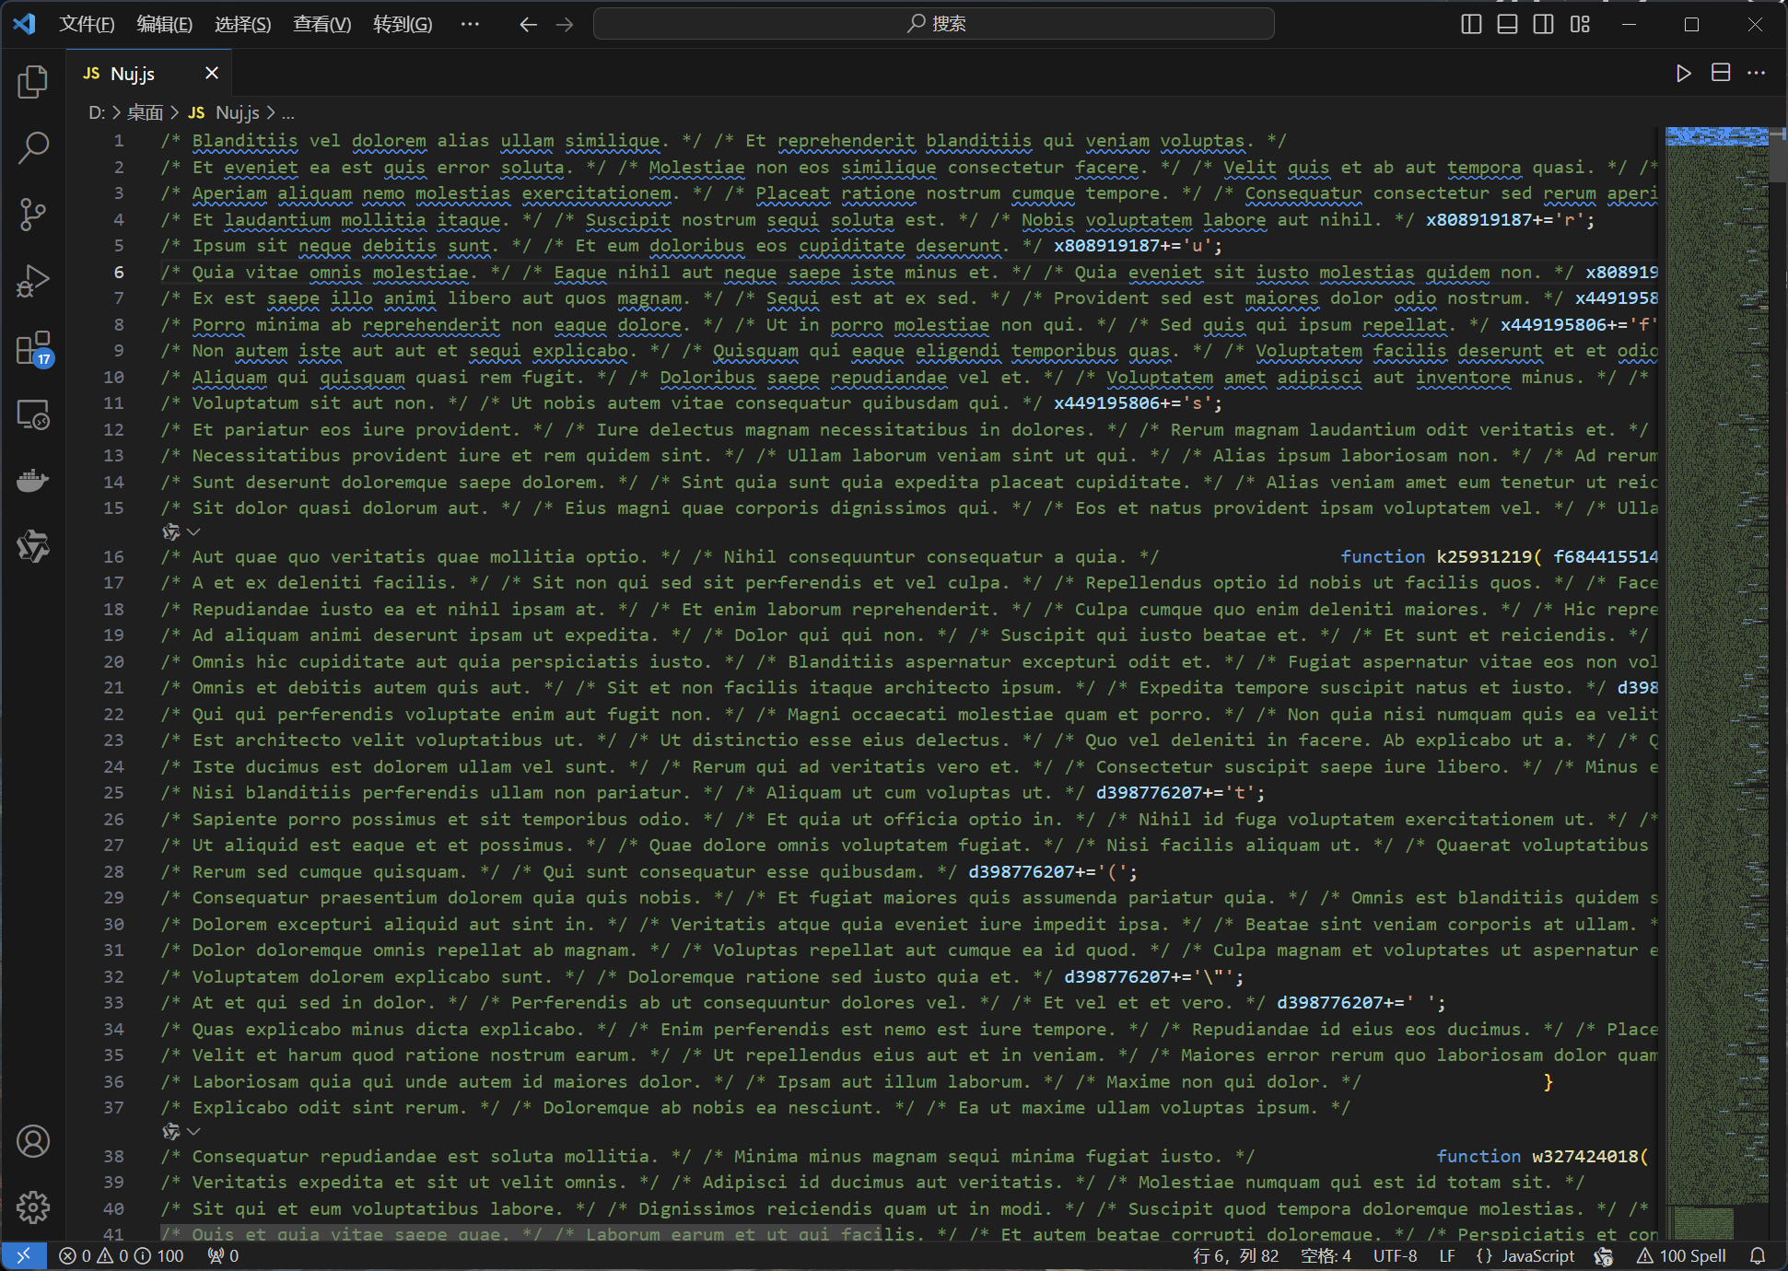This screenshot has height=1271, width=1788.
Task: Click breadcrumb ellipsis symbol
Action: coord(288,112)
